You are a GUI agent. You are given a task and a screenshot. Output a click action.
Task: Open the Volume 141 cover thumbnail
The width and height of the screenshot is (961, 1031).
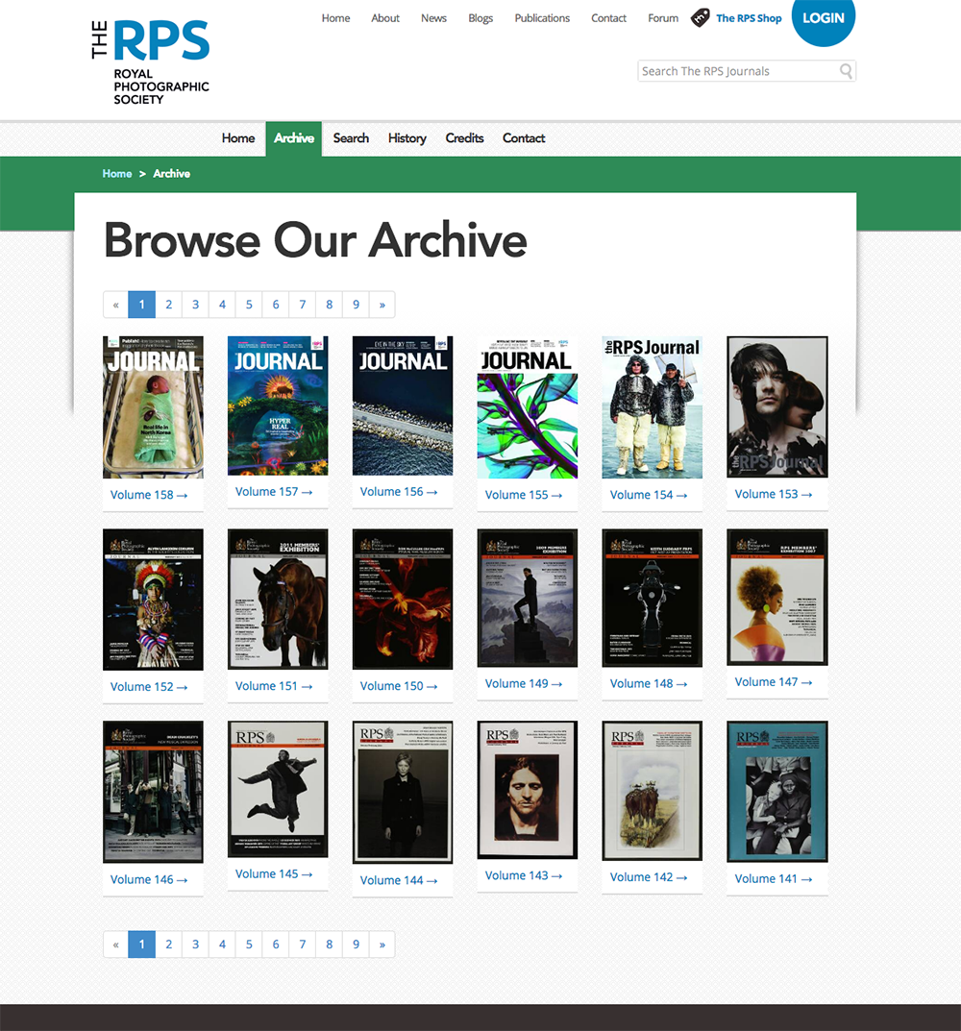click(x=777, y=792)
